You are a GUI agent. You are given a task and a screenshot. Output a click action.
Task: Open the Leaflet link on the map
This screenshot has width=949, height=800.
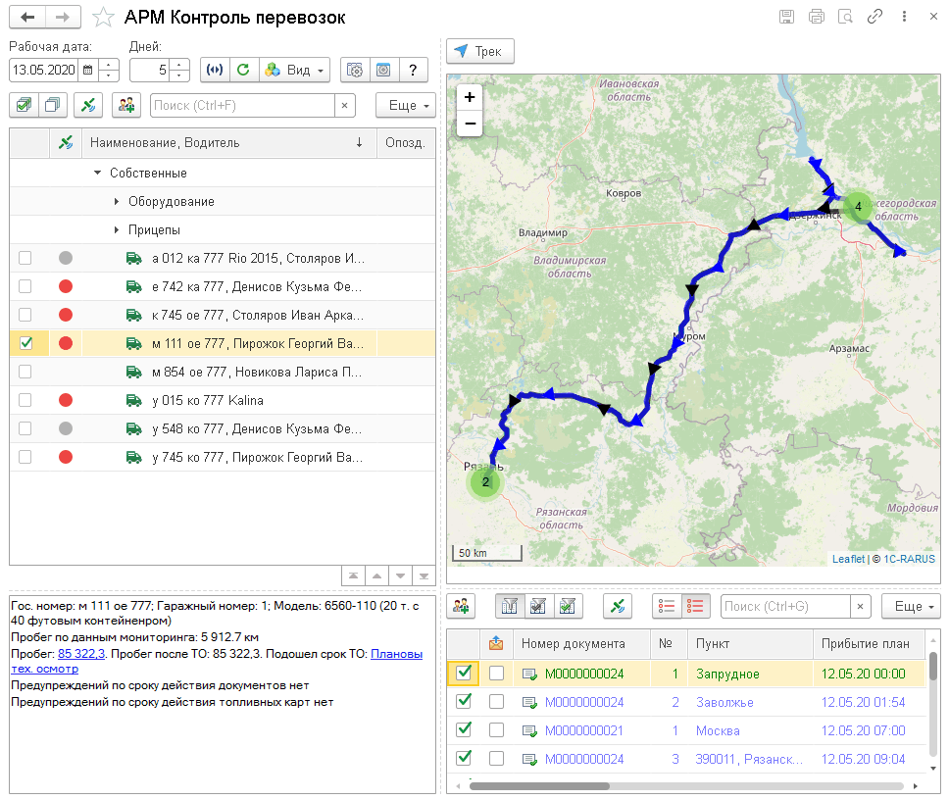click(x=848, y=559)
